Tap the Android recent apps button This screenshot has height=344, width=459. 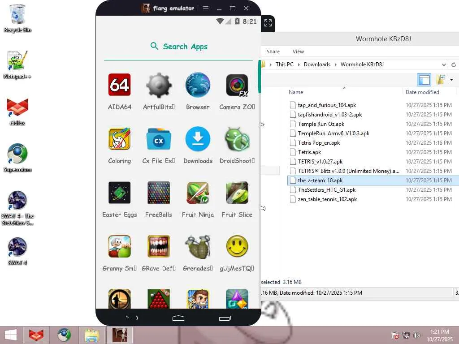(225, 318)
